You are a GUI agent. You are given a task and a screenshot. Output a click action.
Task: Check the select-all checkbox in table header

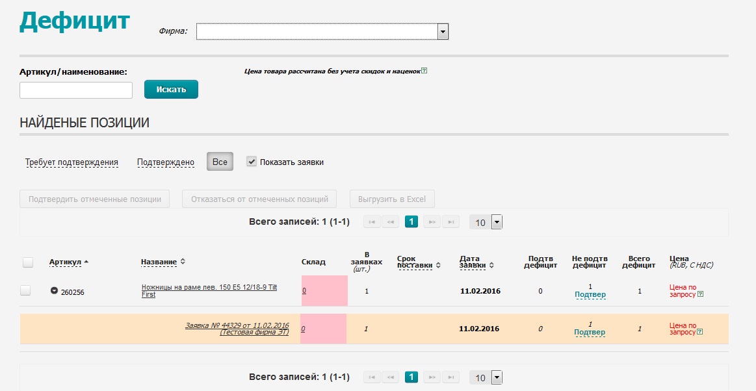pos(28,262)
